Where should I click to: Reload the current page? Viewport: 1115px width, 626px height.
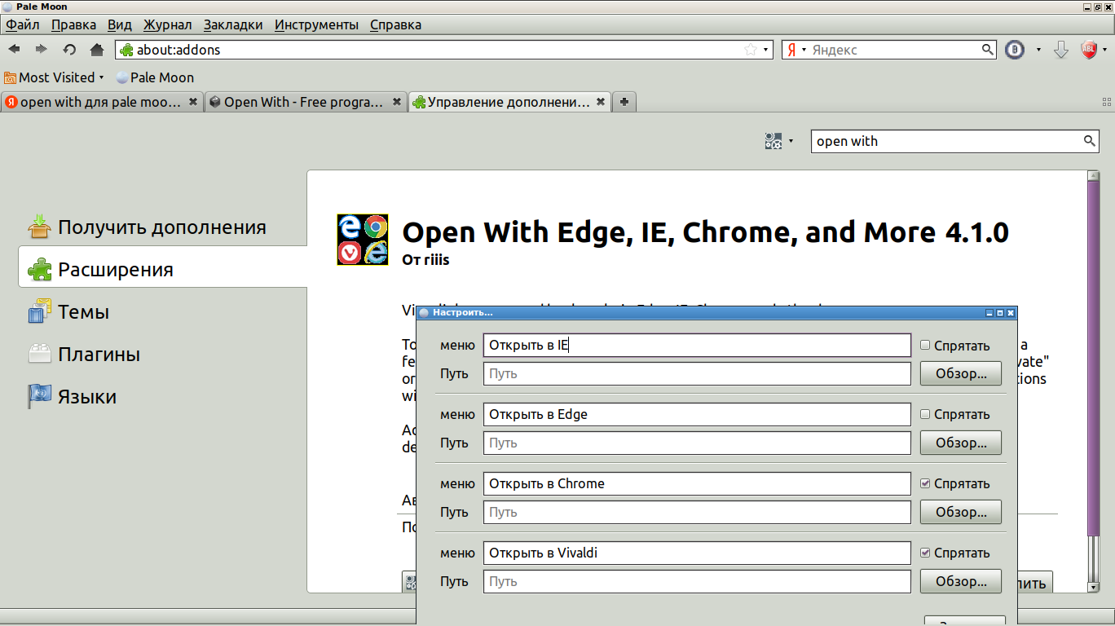[69, 50]
